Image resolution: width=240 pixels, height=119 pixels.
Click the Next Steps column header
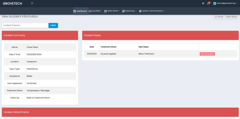pos(143,47)
